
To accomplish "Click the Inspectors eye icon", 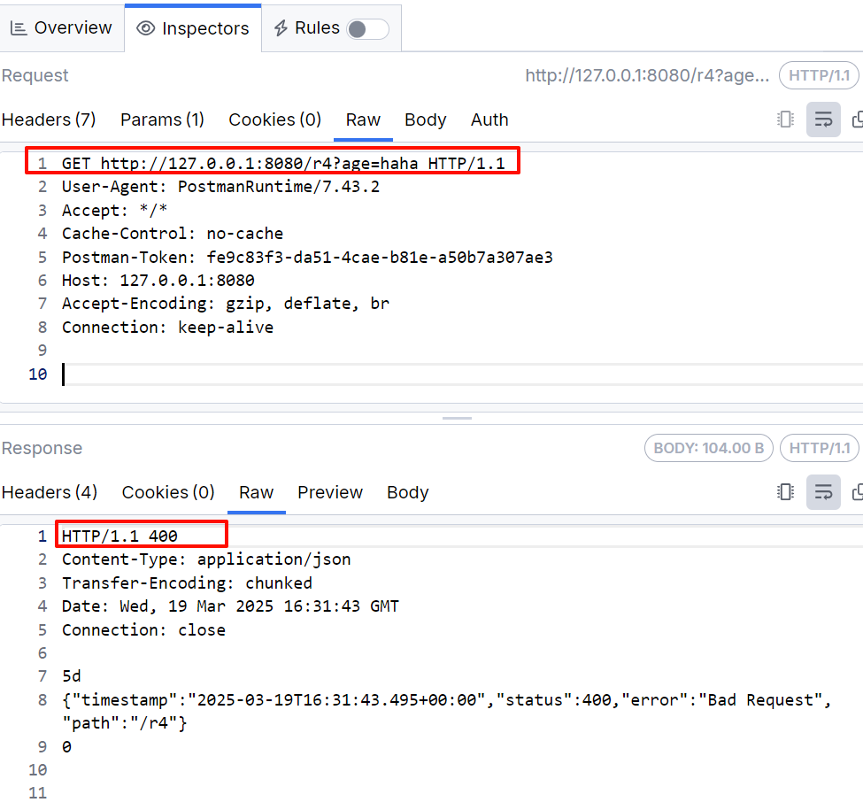I will click(145, 28).
